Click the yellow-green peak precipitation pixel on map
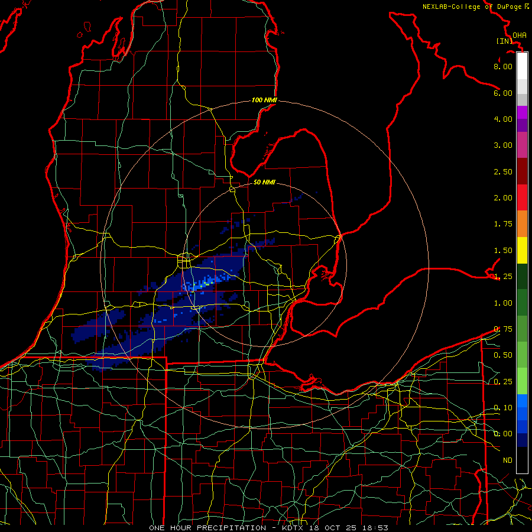 [x=201, y=286]
